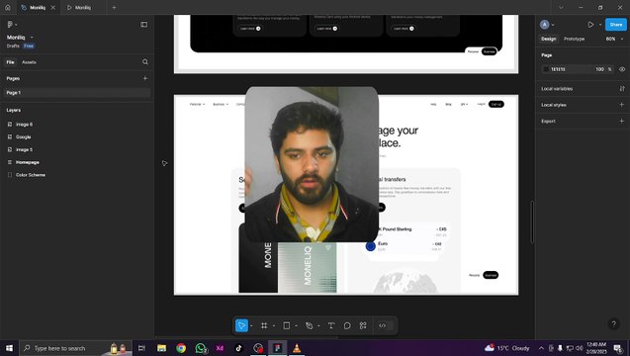Screen dimensions: 630x356
Task: Expand the Move tool options dropdown
Action: click(251, 326)
